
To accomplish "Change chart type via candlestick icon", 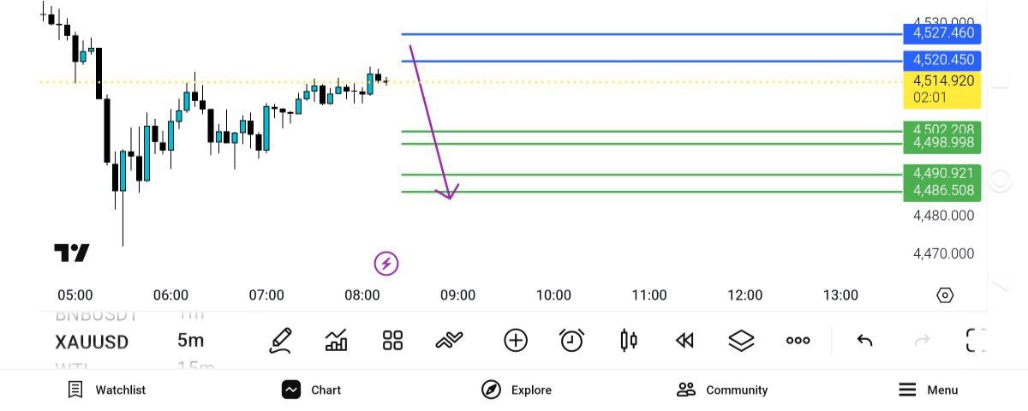I will click(x=628, y=341).
